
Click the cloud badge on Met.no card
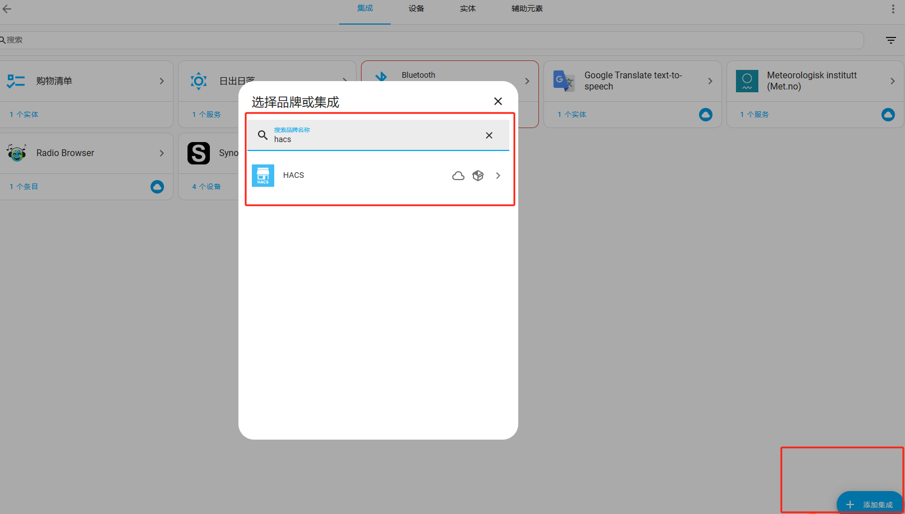click(x=888, y=115)
